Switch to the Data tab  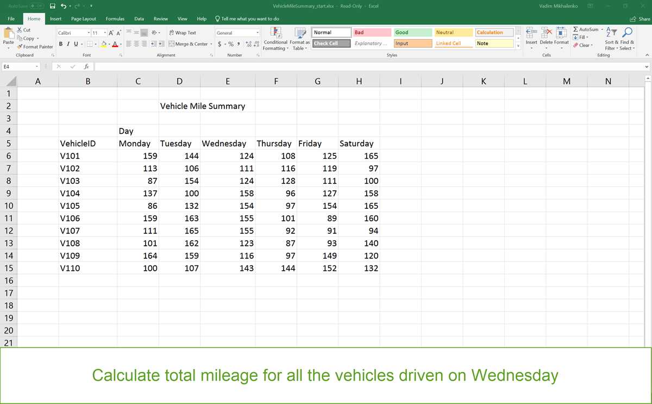click(x=139, y=18)
